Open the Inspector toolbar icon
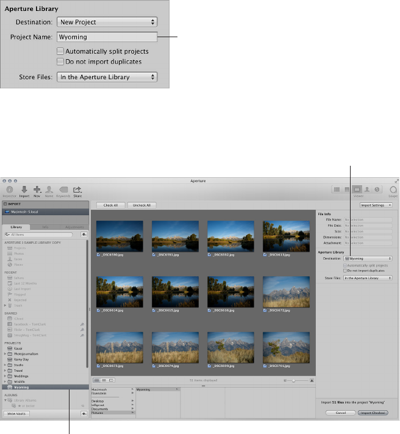Viewport: 400px width, 434px height. pos(10,190)
